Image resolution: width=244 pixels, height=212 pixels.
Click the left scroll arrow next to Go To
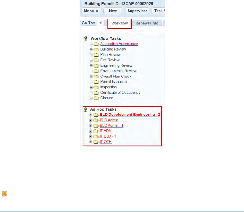click(x=100, y=23)
